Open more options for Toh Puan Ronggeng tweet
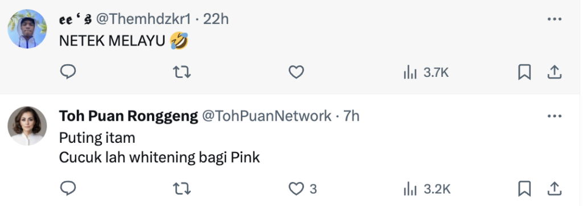The height and width of the screenshot is (206, 583). (555, 117)
